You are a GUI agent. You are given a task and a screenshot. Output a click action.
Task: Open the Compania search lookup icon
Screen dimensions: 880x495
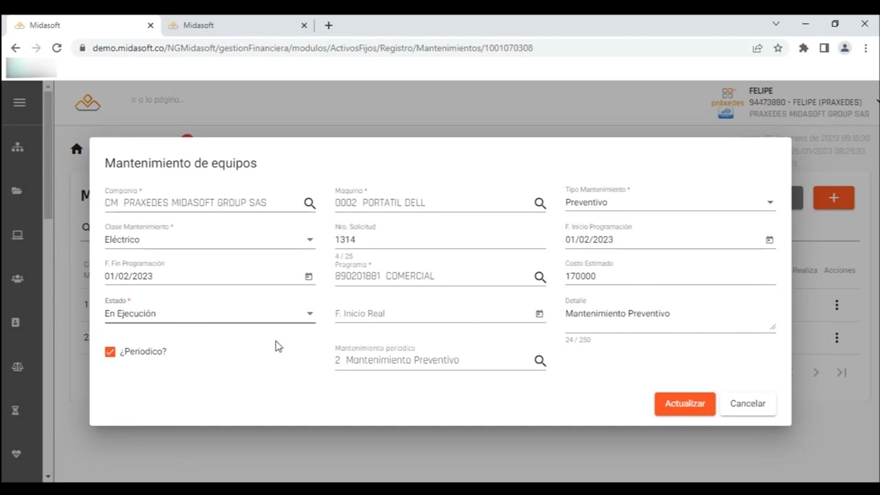309,203
